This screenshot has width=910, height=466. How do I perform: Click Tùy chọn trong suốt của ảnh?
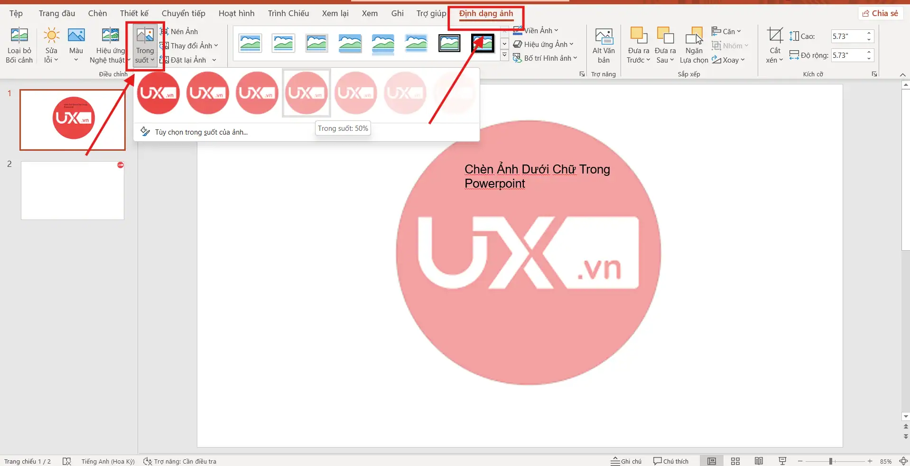(x=201, y=132)
